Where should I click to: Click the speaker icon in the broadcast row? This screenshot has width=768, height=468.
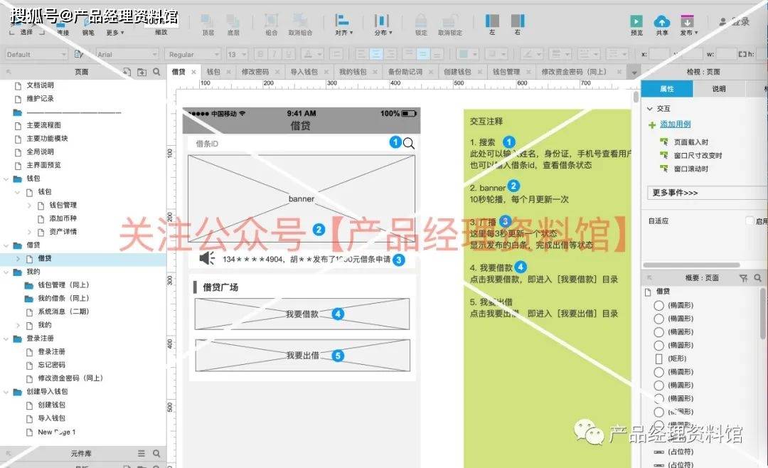click(x=207, y=257)
